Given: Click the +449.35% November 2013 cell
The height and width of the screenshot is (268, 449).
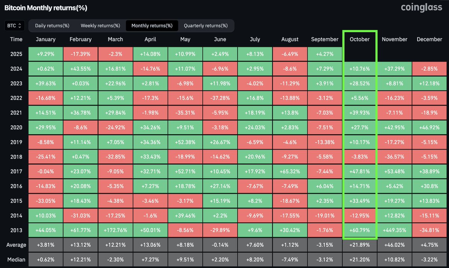Looking at the screenshot, I should point(394,230).
